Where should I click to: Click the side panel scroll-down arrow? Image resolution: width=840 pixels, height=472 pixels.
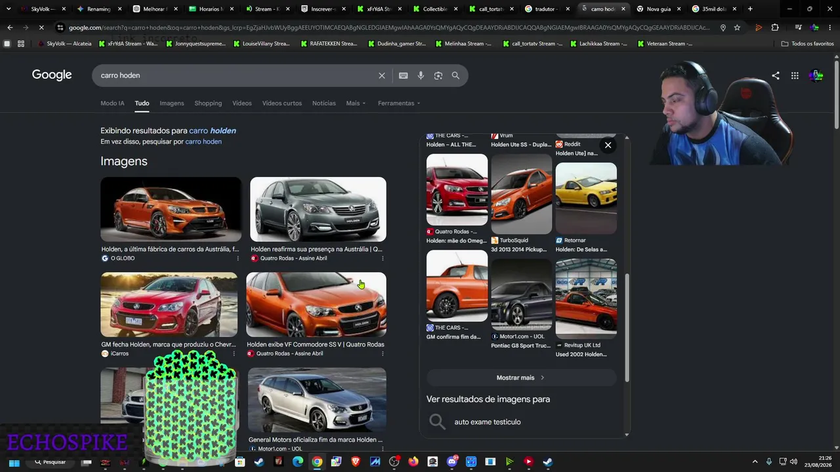627,434
